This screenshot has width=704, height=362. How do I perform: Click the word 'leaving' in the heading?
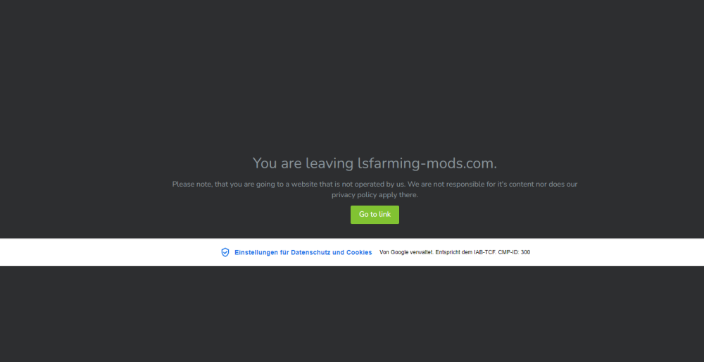point(329,163)
